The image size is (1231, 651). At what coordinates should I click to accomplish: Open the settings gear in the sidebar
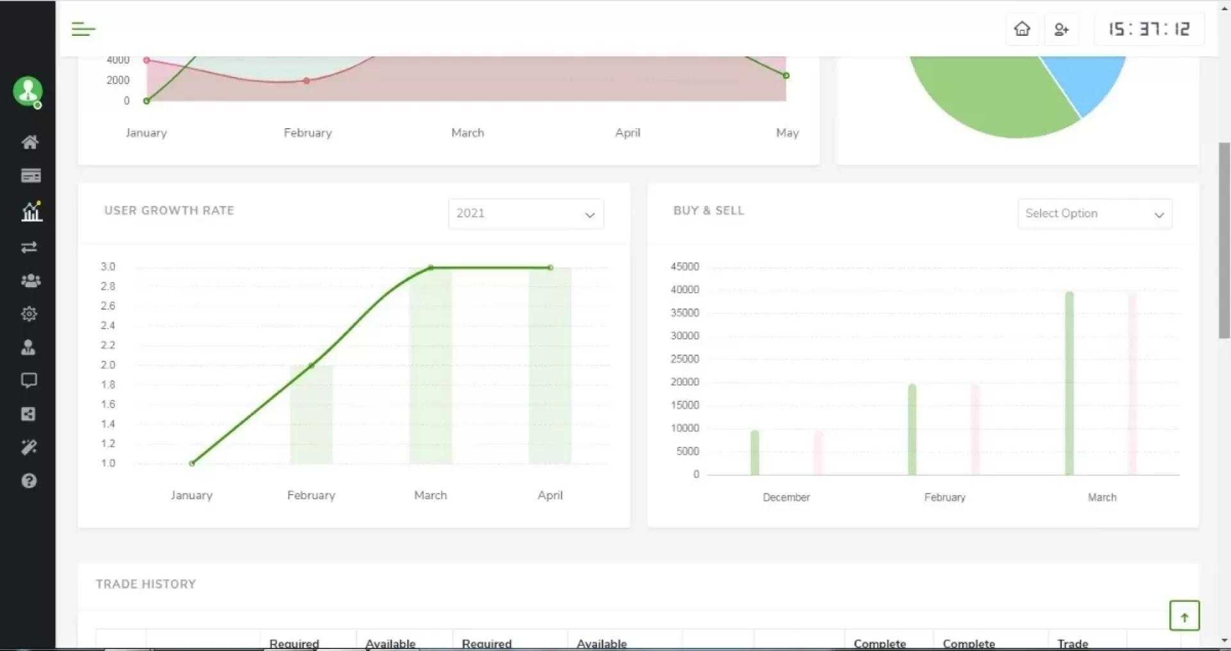click(29, 314)
